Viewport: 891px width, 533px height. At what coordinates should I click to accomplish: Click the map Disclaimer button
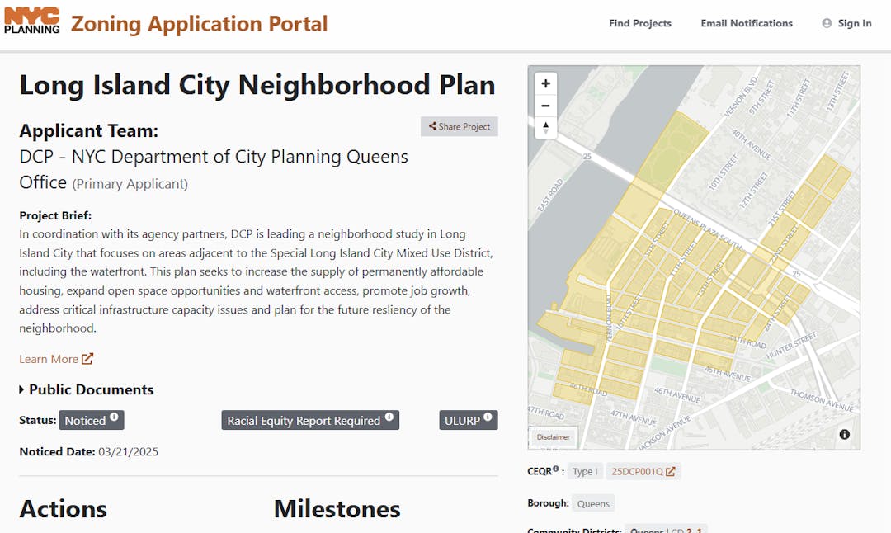tap(554, 437)
